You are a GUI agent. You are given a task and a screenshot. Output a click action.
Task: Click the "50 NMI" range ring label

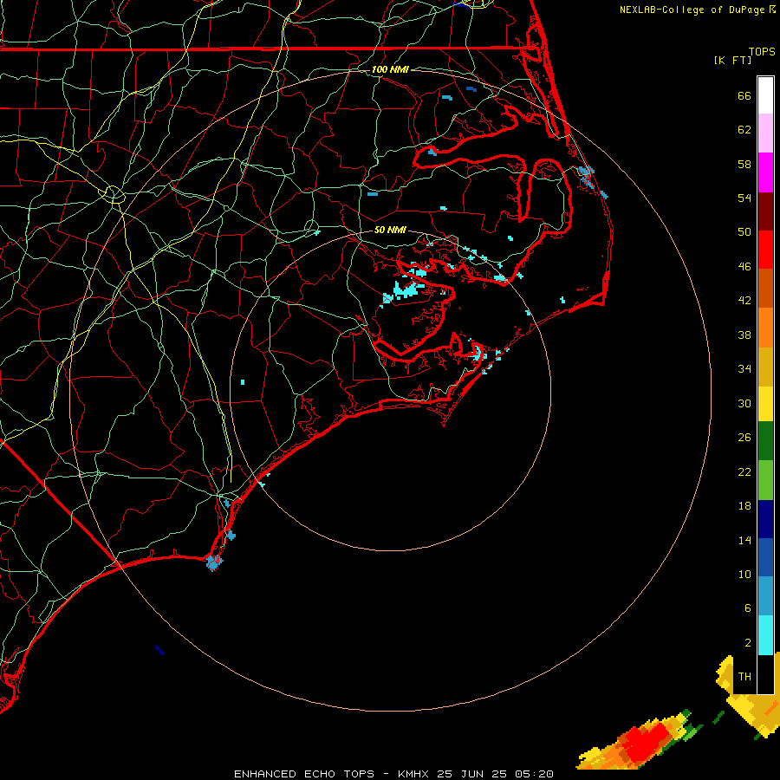pyautogui.click(x=390, y=230)
